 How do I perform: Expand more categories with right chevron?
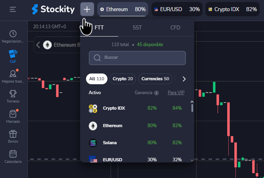(184, 79)
